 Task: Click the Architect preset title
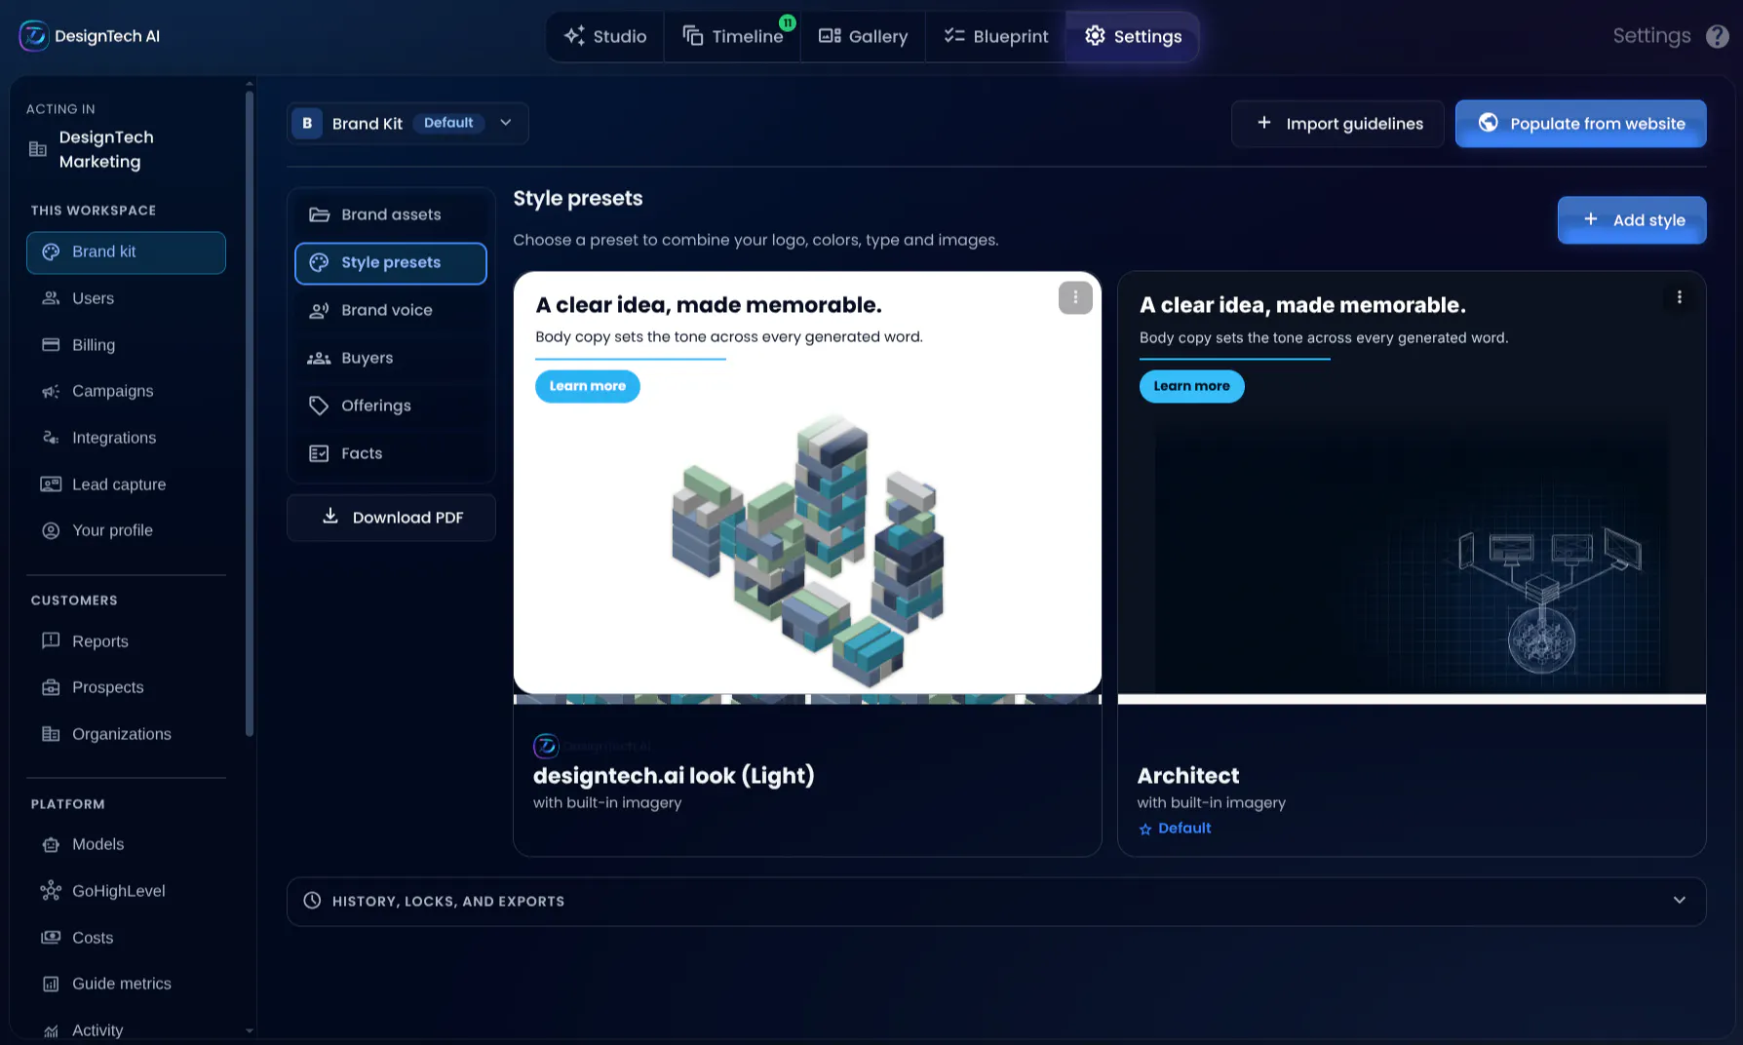[1188, 776]
